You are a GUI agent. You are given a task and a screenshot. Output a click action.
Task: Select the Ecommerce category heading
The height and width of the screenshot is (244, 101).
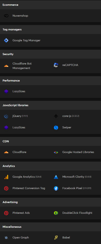point(10,5)
